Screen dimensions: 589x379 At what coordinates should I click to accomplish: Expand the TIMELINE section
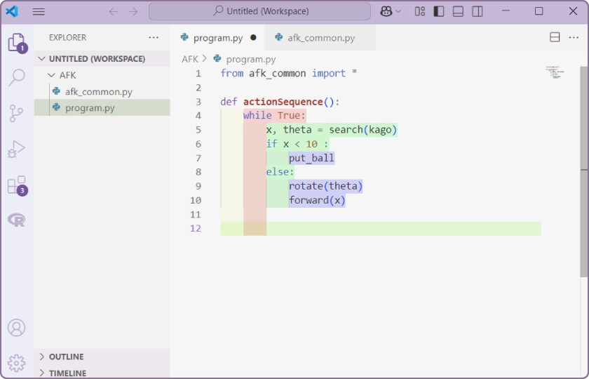(x=102, y=373)
